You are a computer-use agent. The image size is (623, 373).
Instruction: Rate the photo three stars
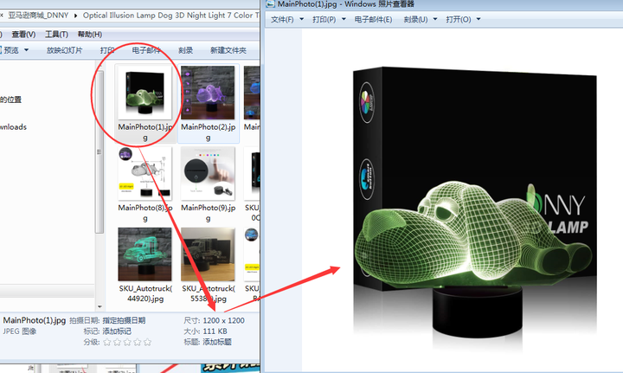127,342
